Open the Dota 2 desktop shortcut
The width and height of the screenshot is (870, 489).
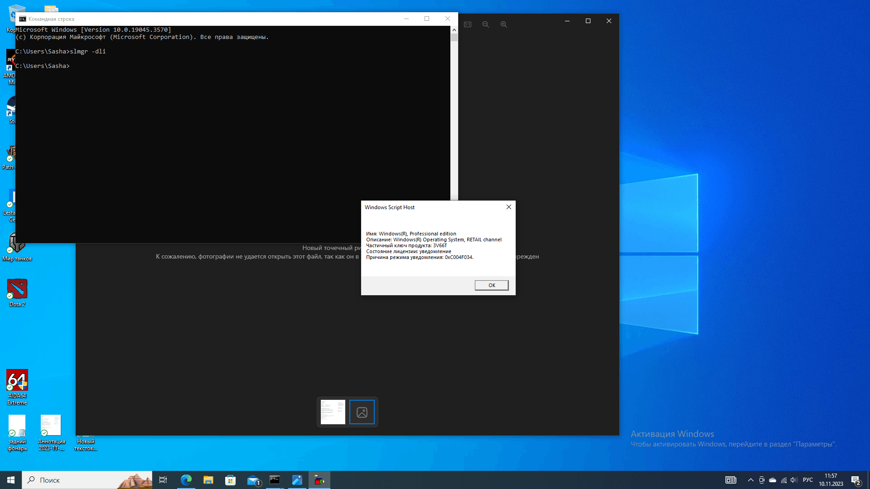(x=17, y=293)
